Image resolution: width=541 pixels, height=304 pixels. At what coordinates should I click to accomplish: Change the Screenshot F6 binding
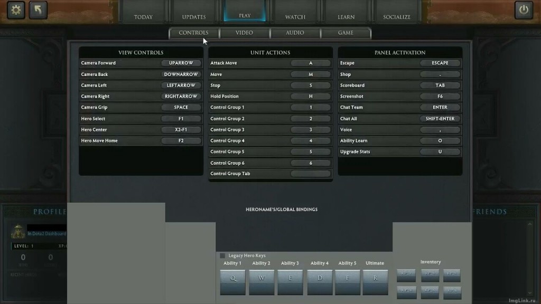coord(440,97)
